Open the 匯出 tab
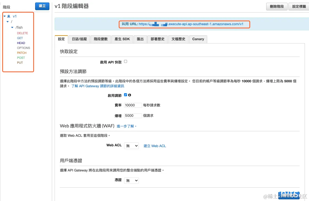The height and width of the screenshot is (201, 309). point(140,39)
